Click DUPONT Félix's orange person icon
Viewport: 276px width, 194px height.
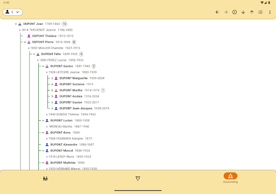pyautogui.click(x=38, y=54)
